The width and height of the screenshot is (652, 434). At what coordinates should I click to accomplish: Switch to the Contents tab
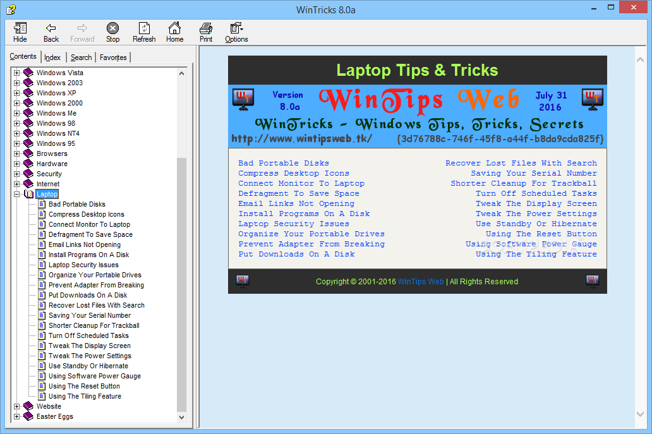pyautogui.click(x=23, y=56)
